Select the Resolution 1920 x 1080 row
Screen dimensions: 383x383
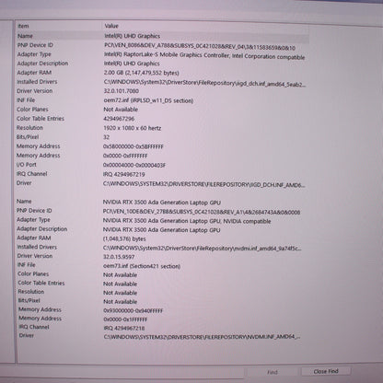(x=162, y=128)
